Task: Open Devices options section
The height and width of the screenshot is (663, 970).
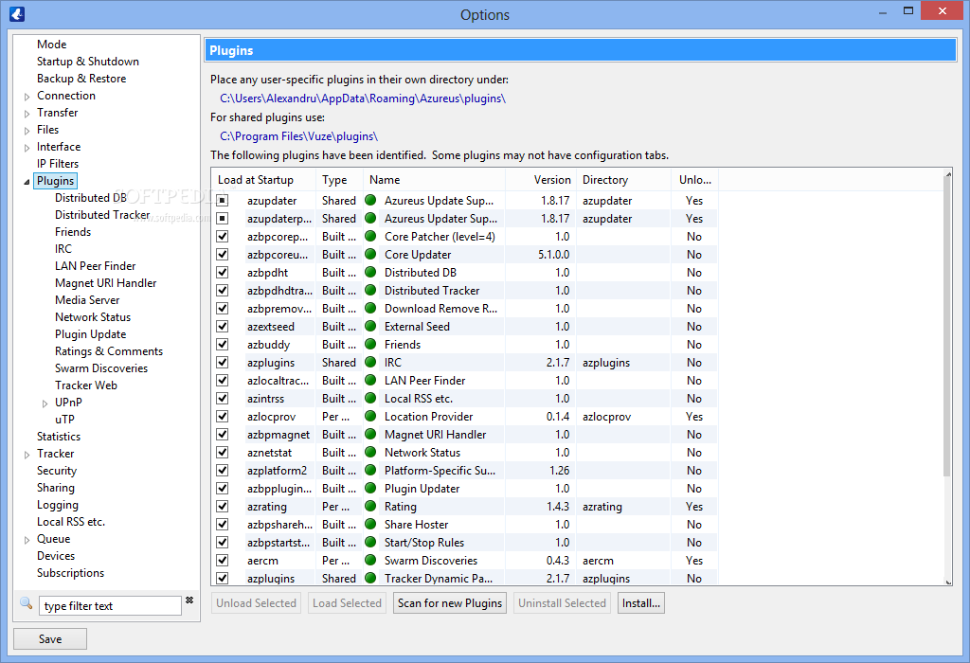Action: tap(56, 555)
